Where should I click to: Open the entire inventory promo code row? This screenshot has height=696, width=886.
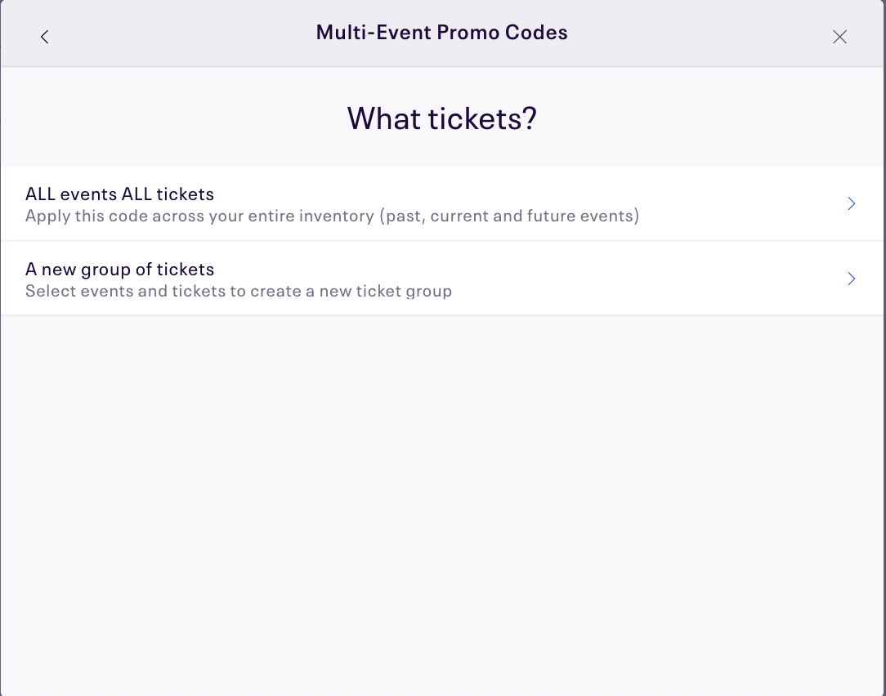(441, 204)
